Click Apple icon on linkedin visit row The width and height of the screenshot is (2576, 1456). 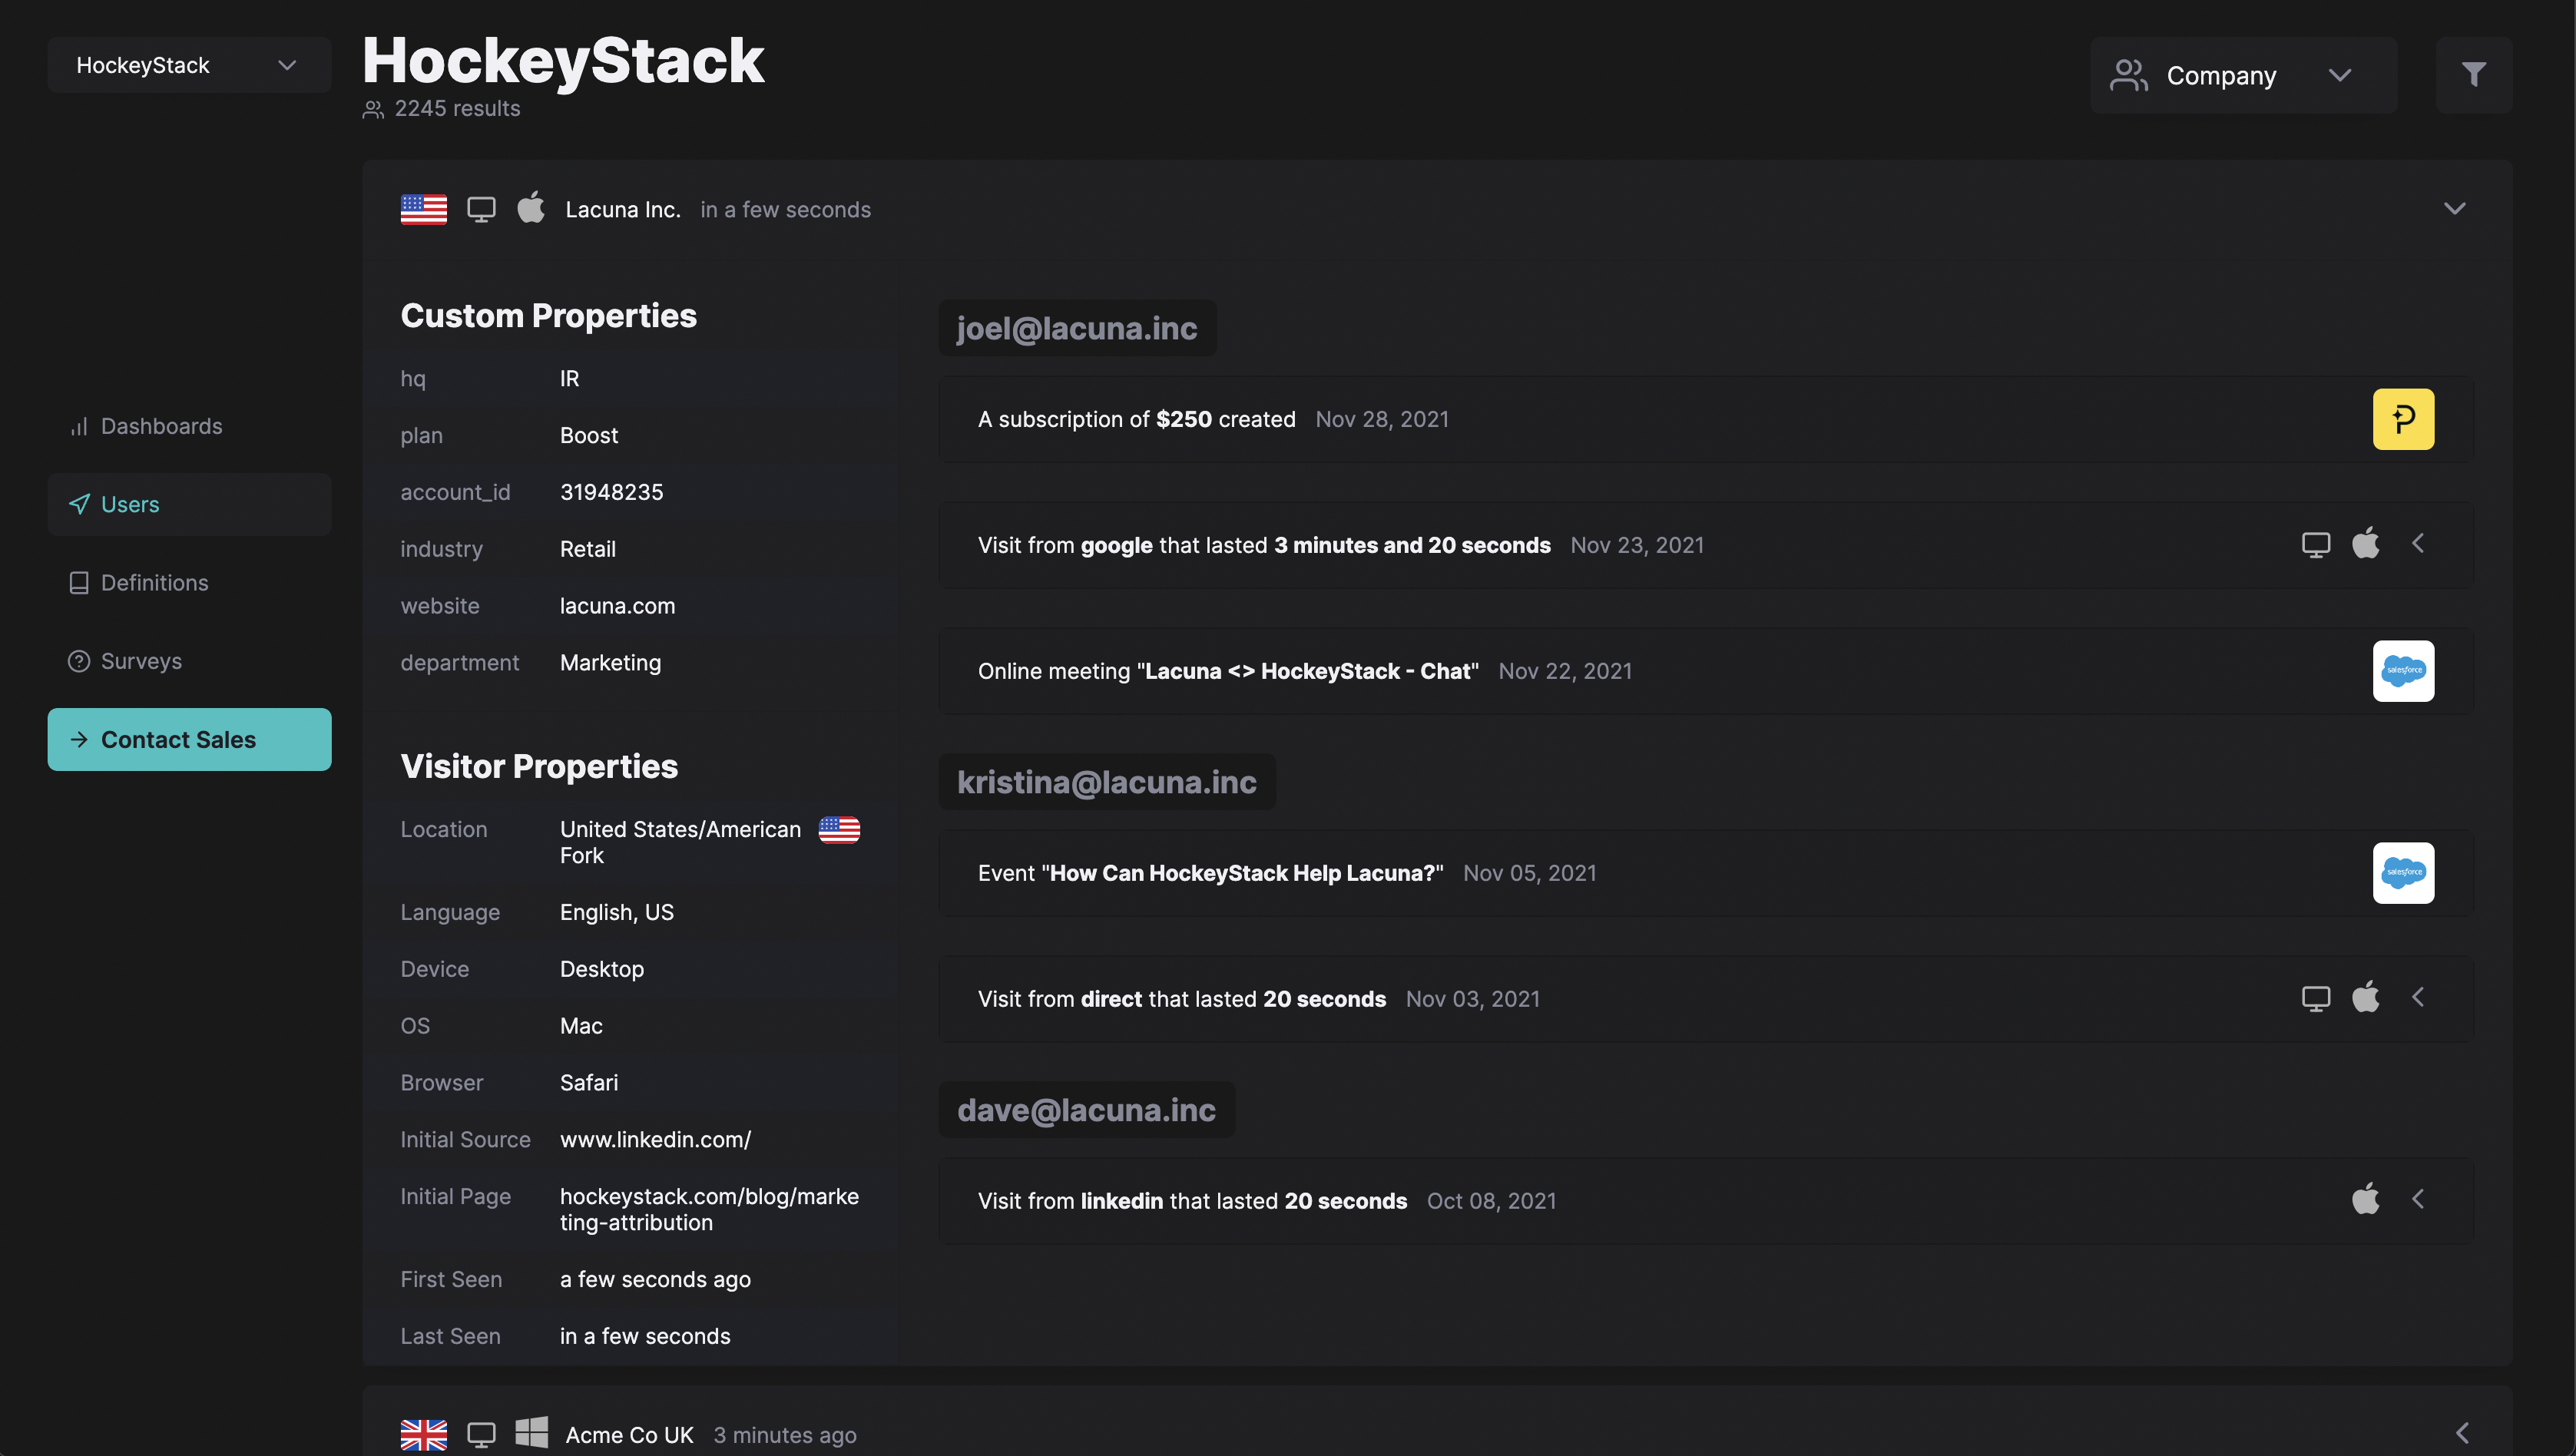pos(2365,1199)
